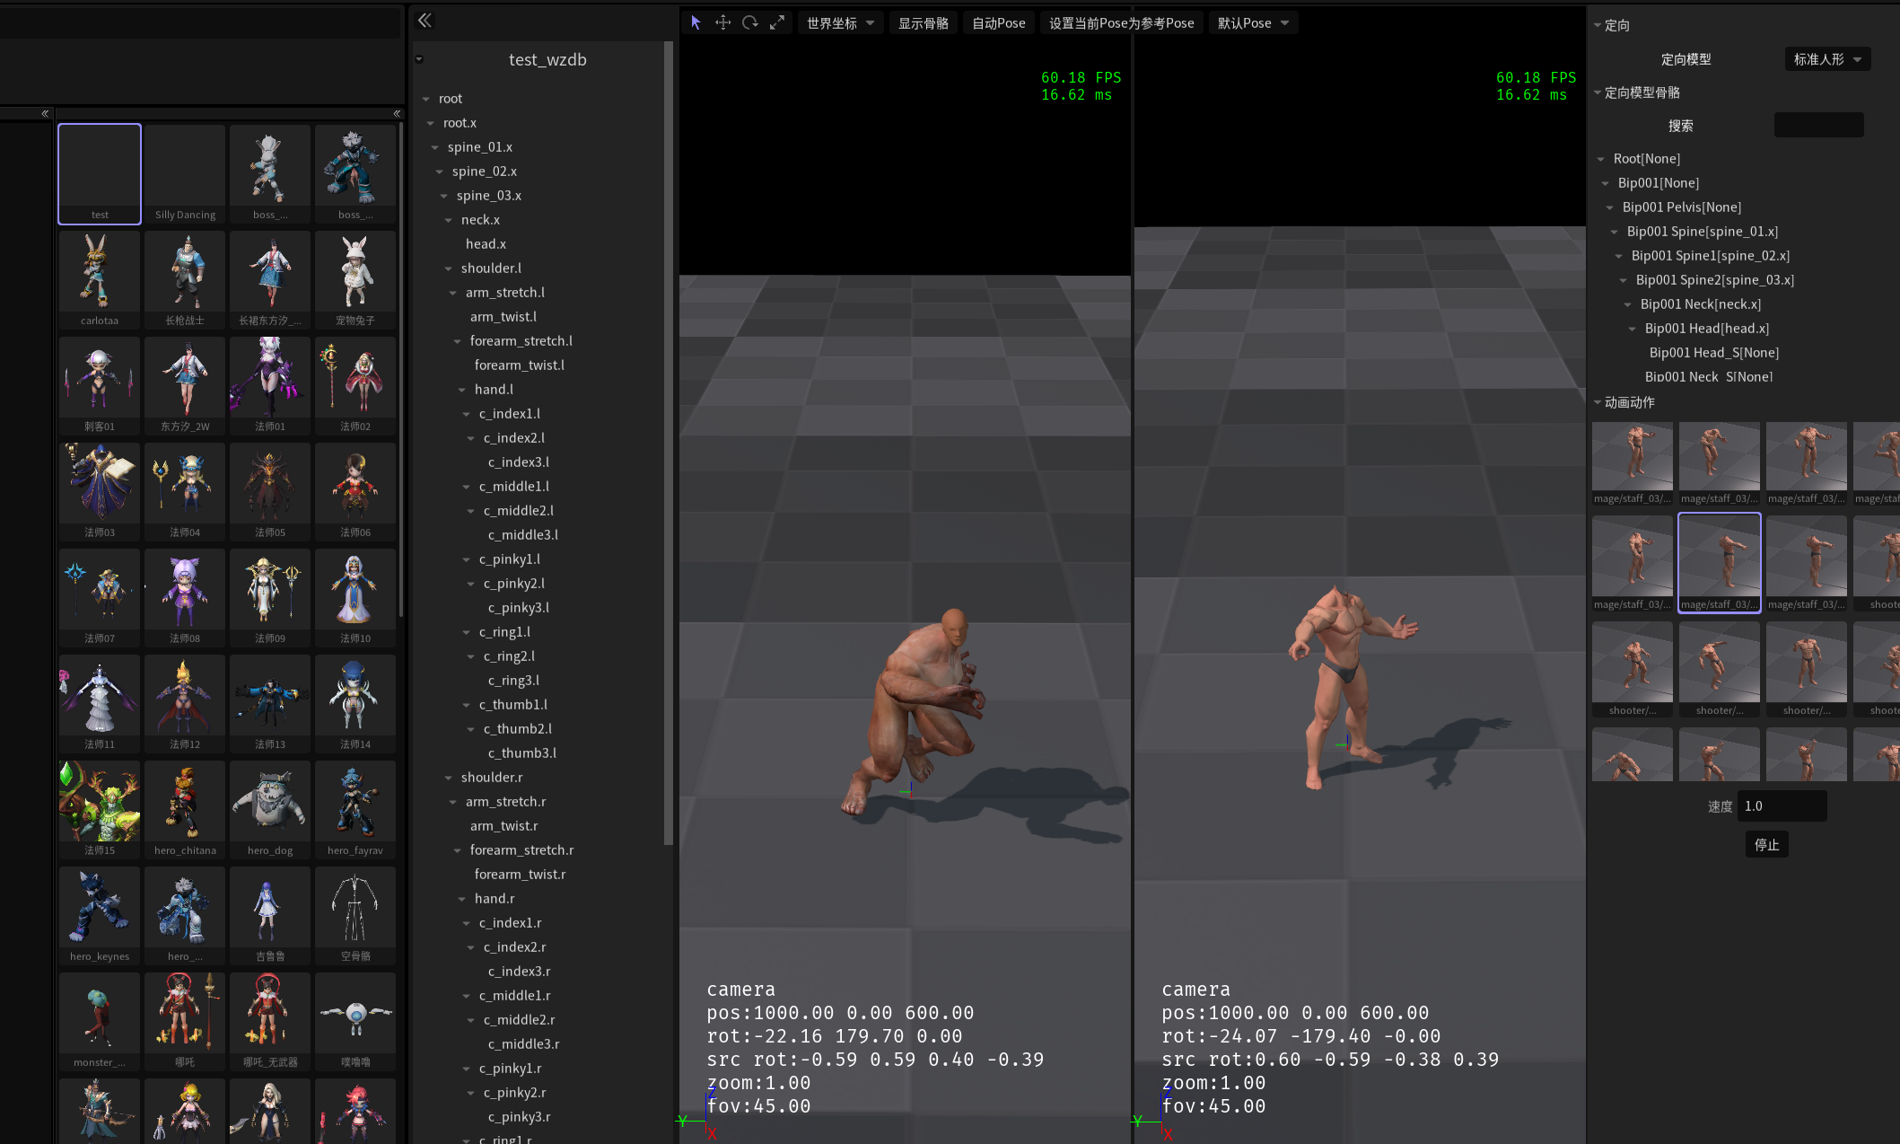
Task: Click the 搜索 bone search field
Action: pyautogui.click(x=1818, y=126)
